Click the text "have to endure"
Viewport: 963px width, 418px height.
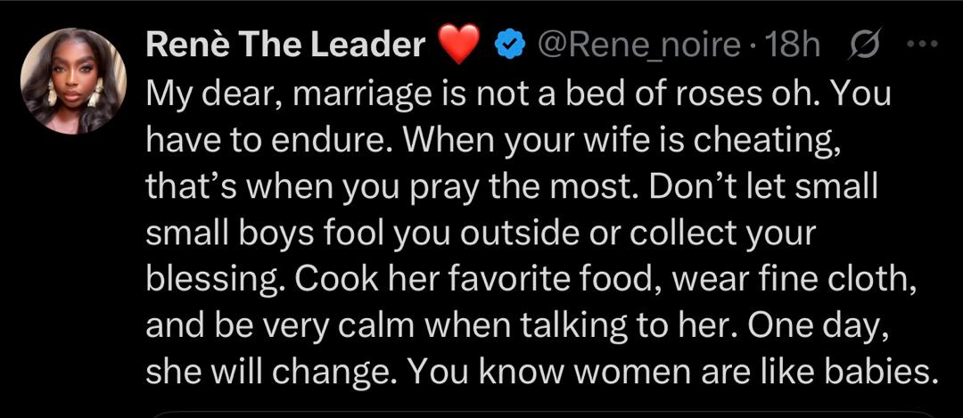pyautogui.click(x=255, y=141)
